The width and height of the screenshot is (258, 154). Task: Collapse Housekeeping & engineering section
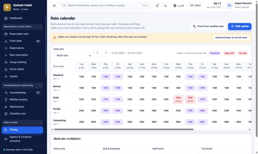[x=23, y=85]
